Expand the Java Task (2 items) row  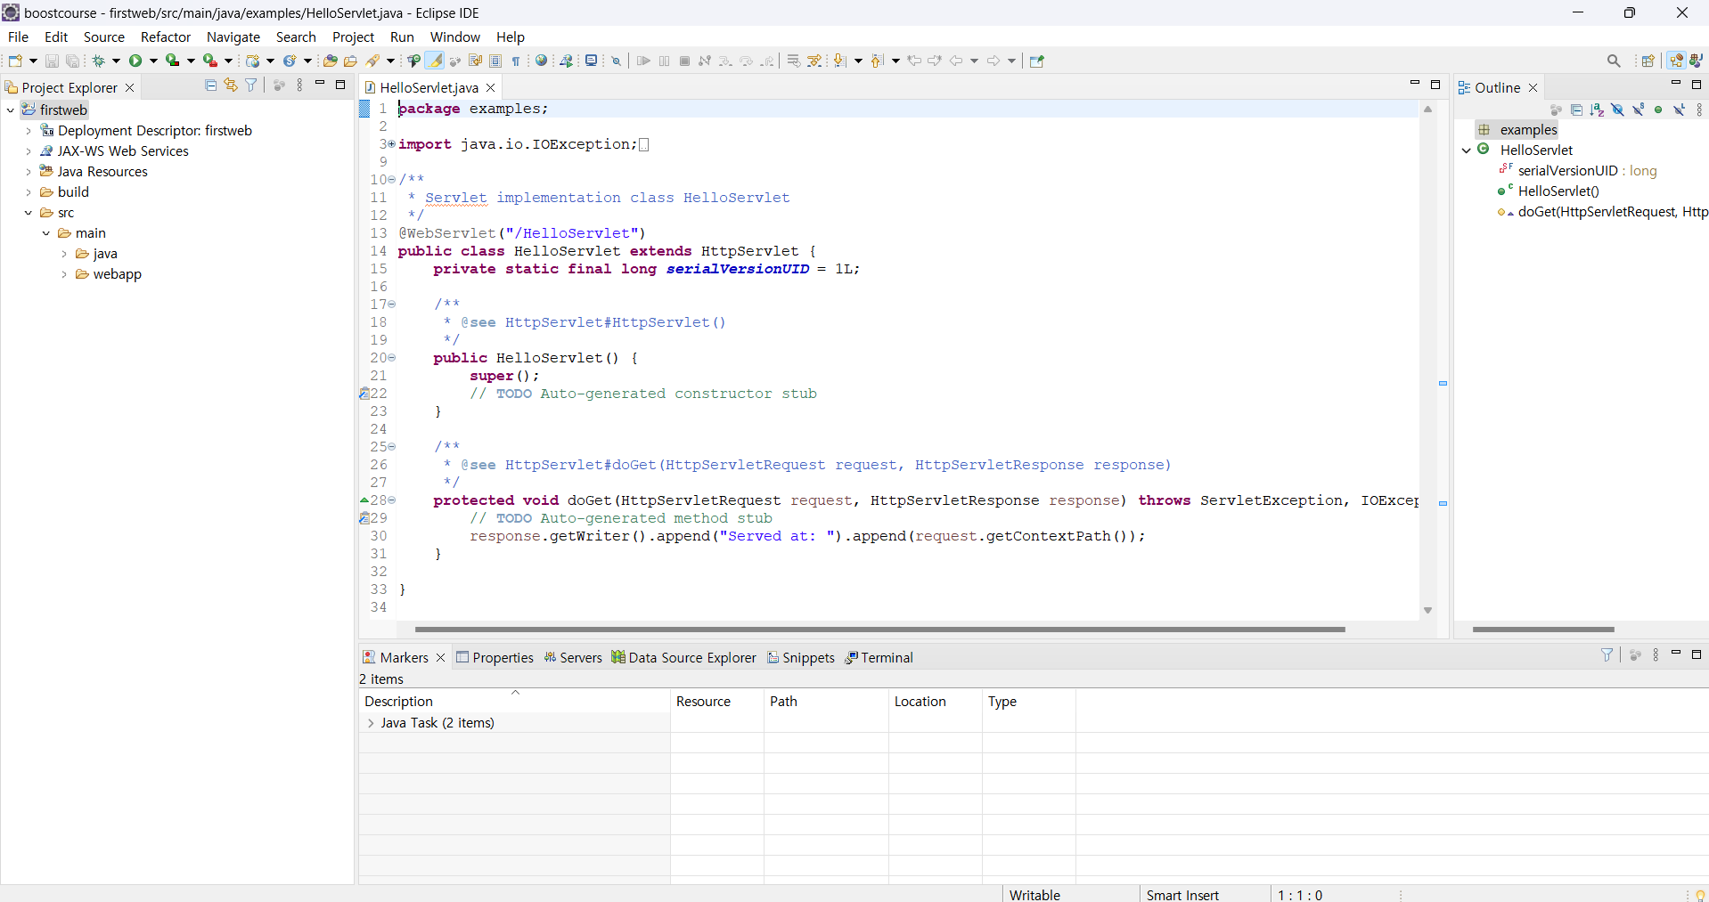click(371, 723)
